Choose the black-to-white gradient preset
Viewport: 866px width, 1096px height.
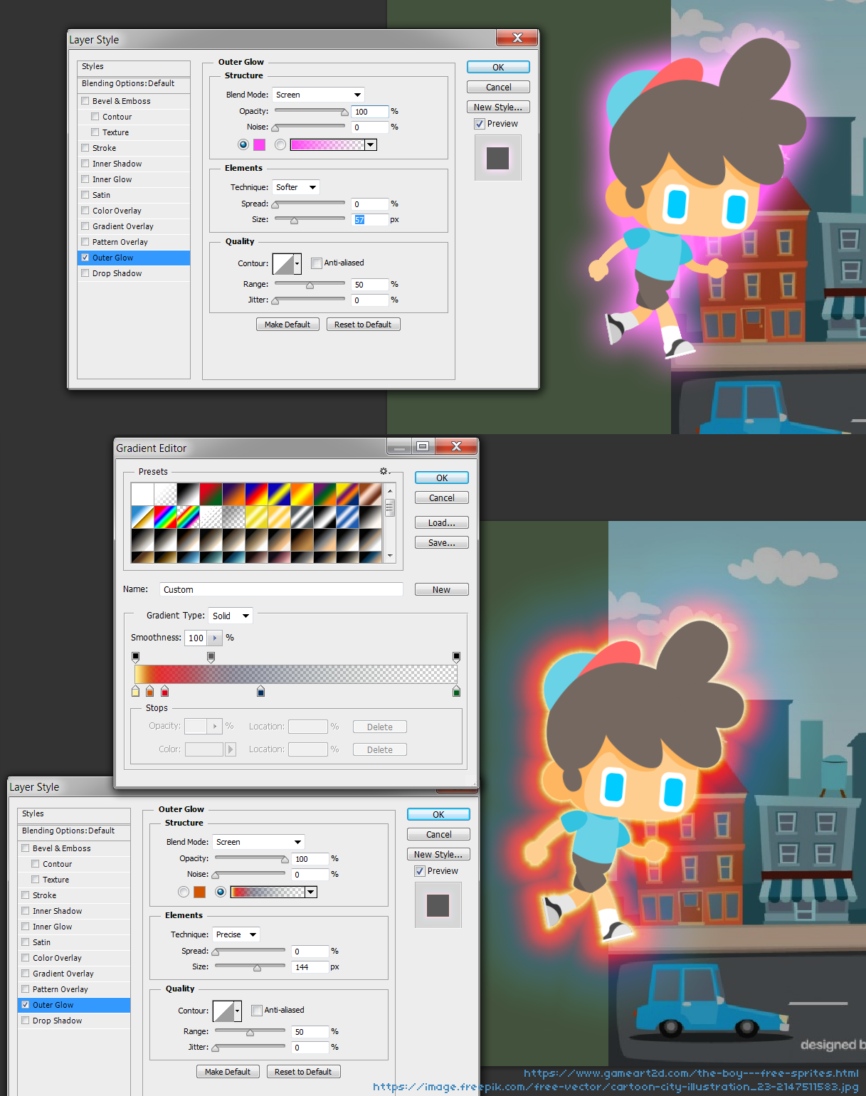(x=189, y=494)
